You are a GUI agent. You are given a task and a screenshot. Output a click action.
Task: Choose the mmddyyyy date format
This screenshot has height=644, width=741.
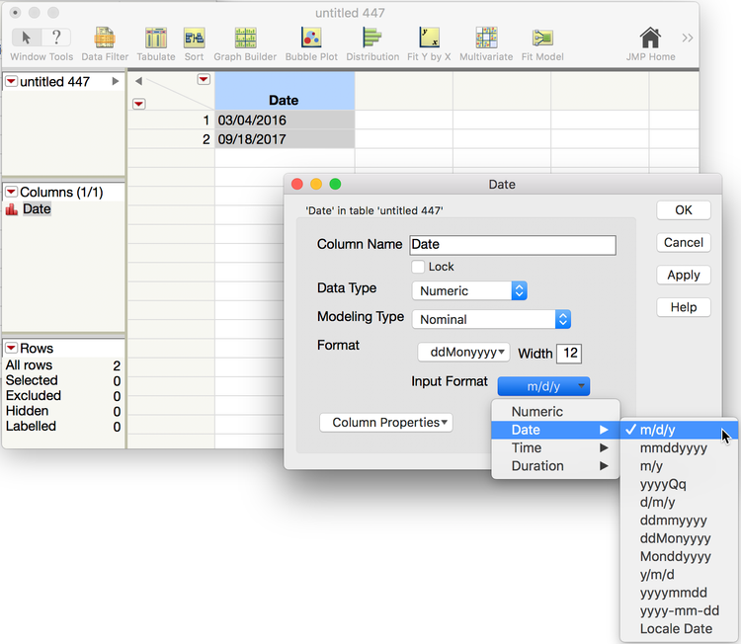click(679, 447)
